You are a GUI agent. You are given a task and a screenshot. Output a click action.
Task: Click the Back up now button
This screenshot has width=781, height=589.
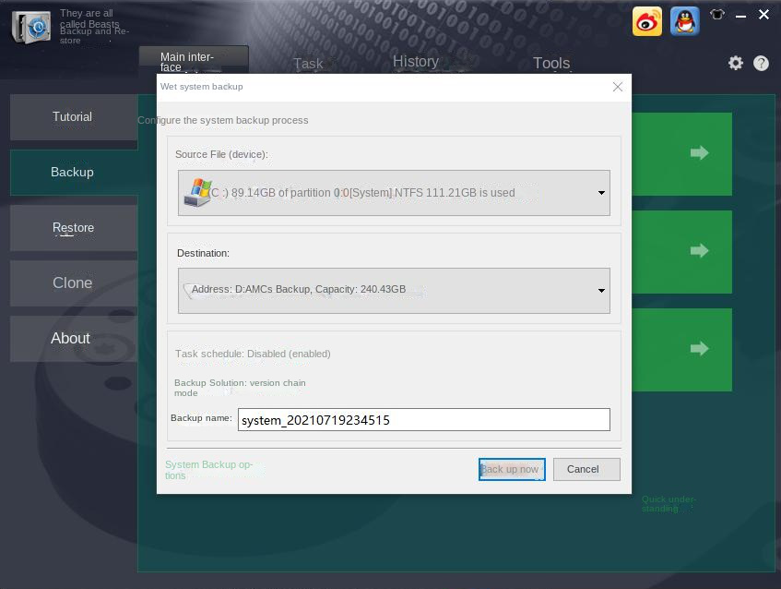[x=511, y=469]
